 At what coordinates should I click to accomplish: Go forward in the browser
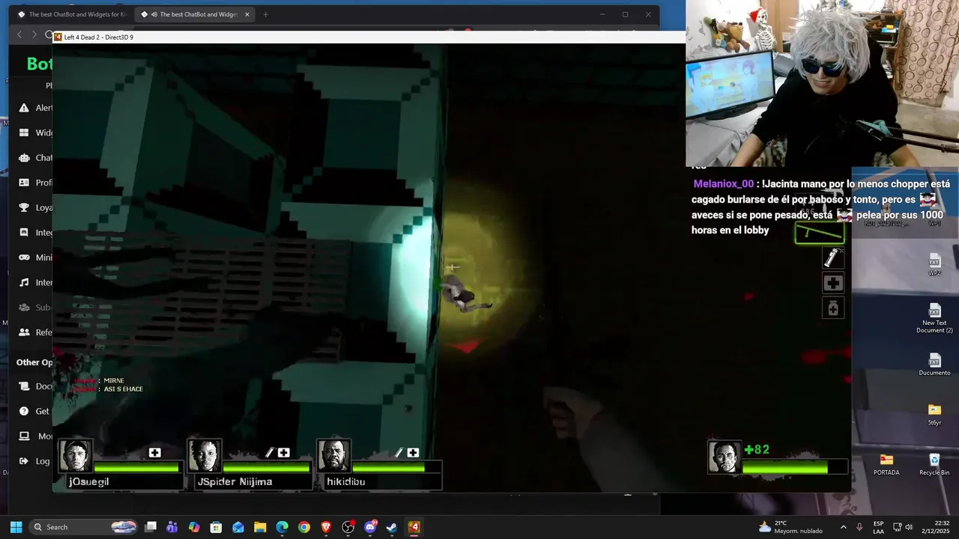click(x=35, y=34)
